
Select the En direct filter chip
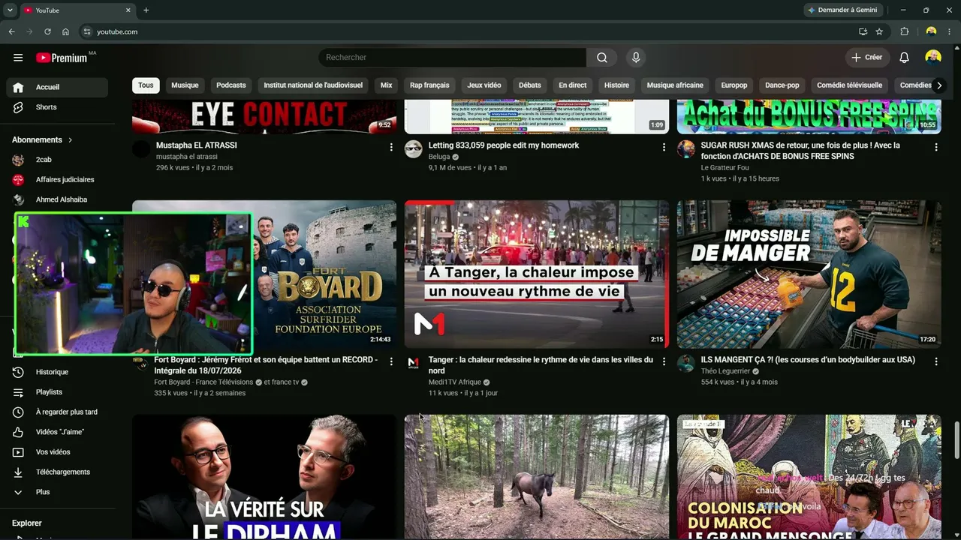tap(573, 85)
